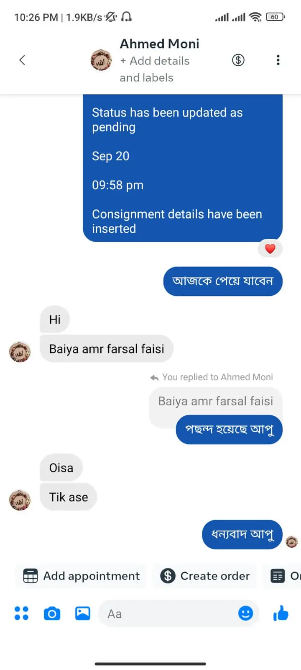Tap the back arrow icon

click(x=23, y=60)
